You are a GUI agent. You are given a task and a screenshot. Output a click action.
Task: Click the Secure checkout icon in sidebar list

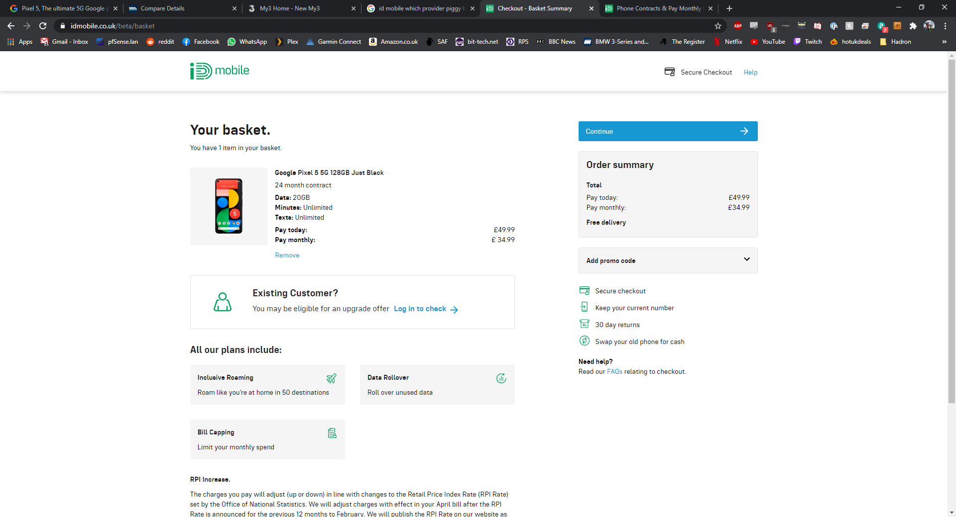pos(585,290)
